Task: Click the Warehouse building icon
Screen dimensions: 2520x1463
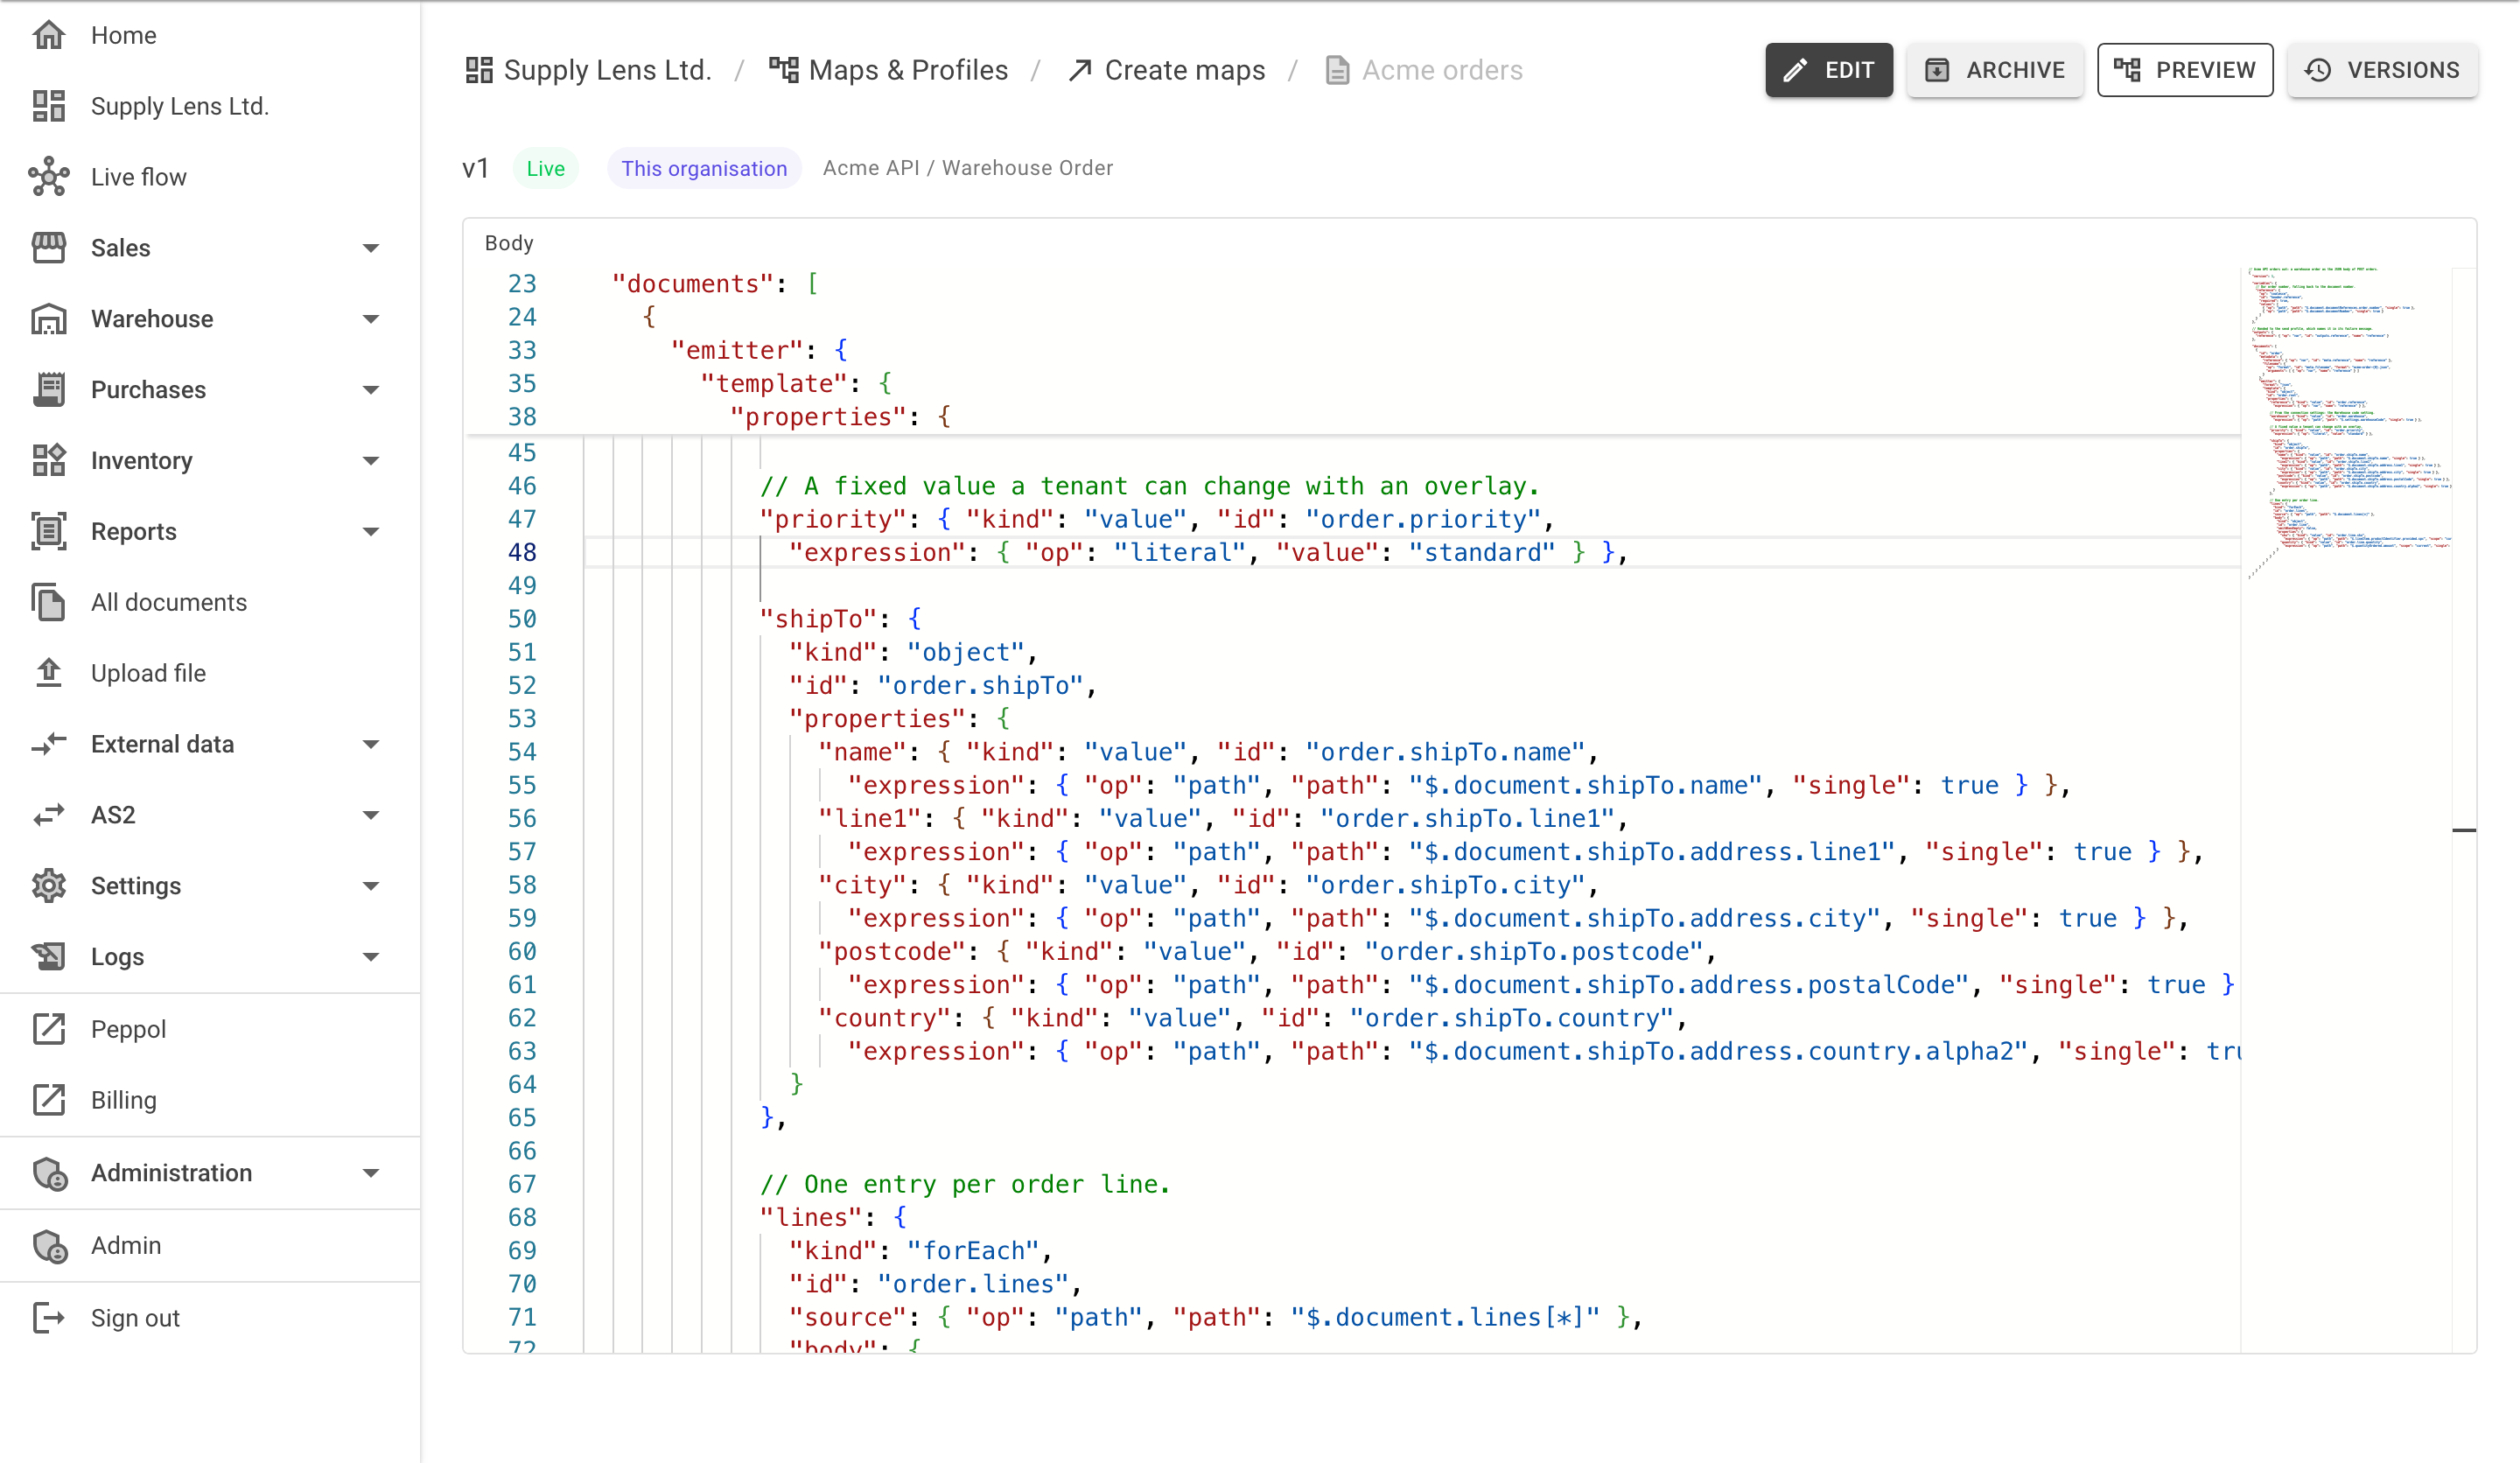Action: 48,319
